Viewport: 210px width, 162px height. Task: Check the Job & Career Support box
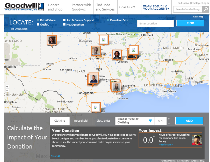(x=64, y=20)
